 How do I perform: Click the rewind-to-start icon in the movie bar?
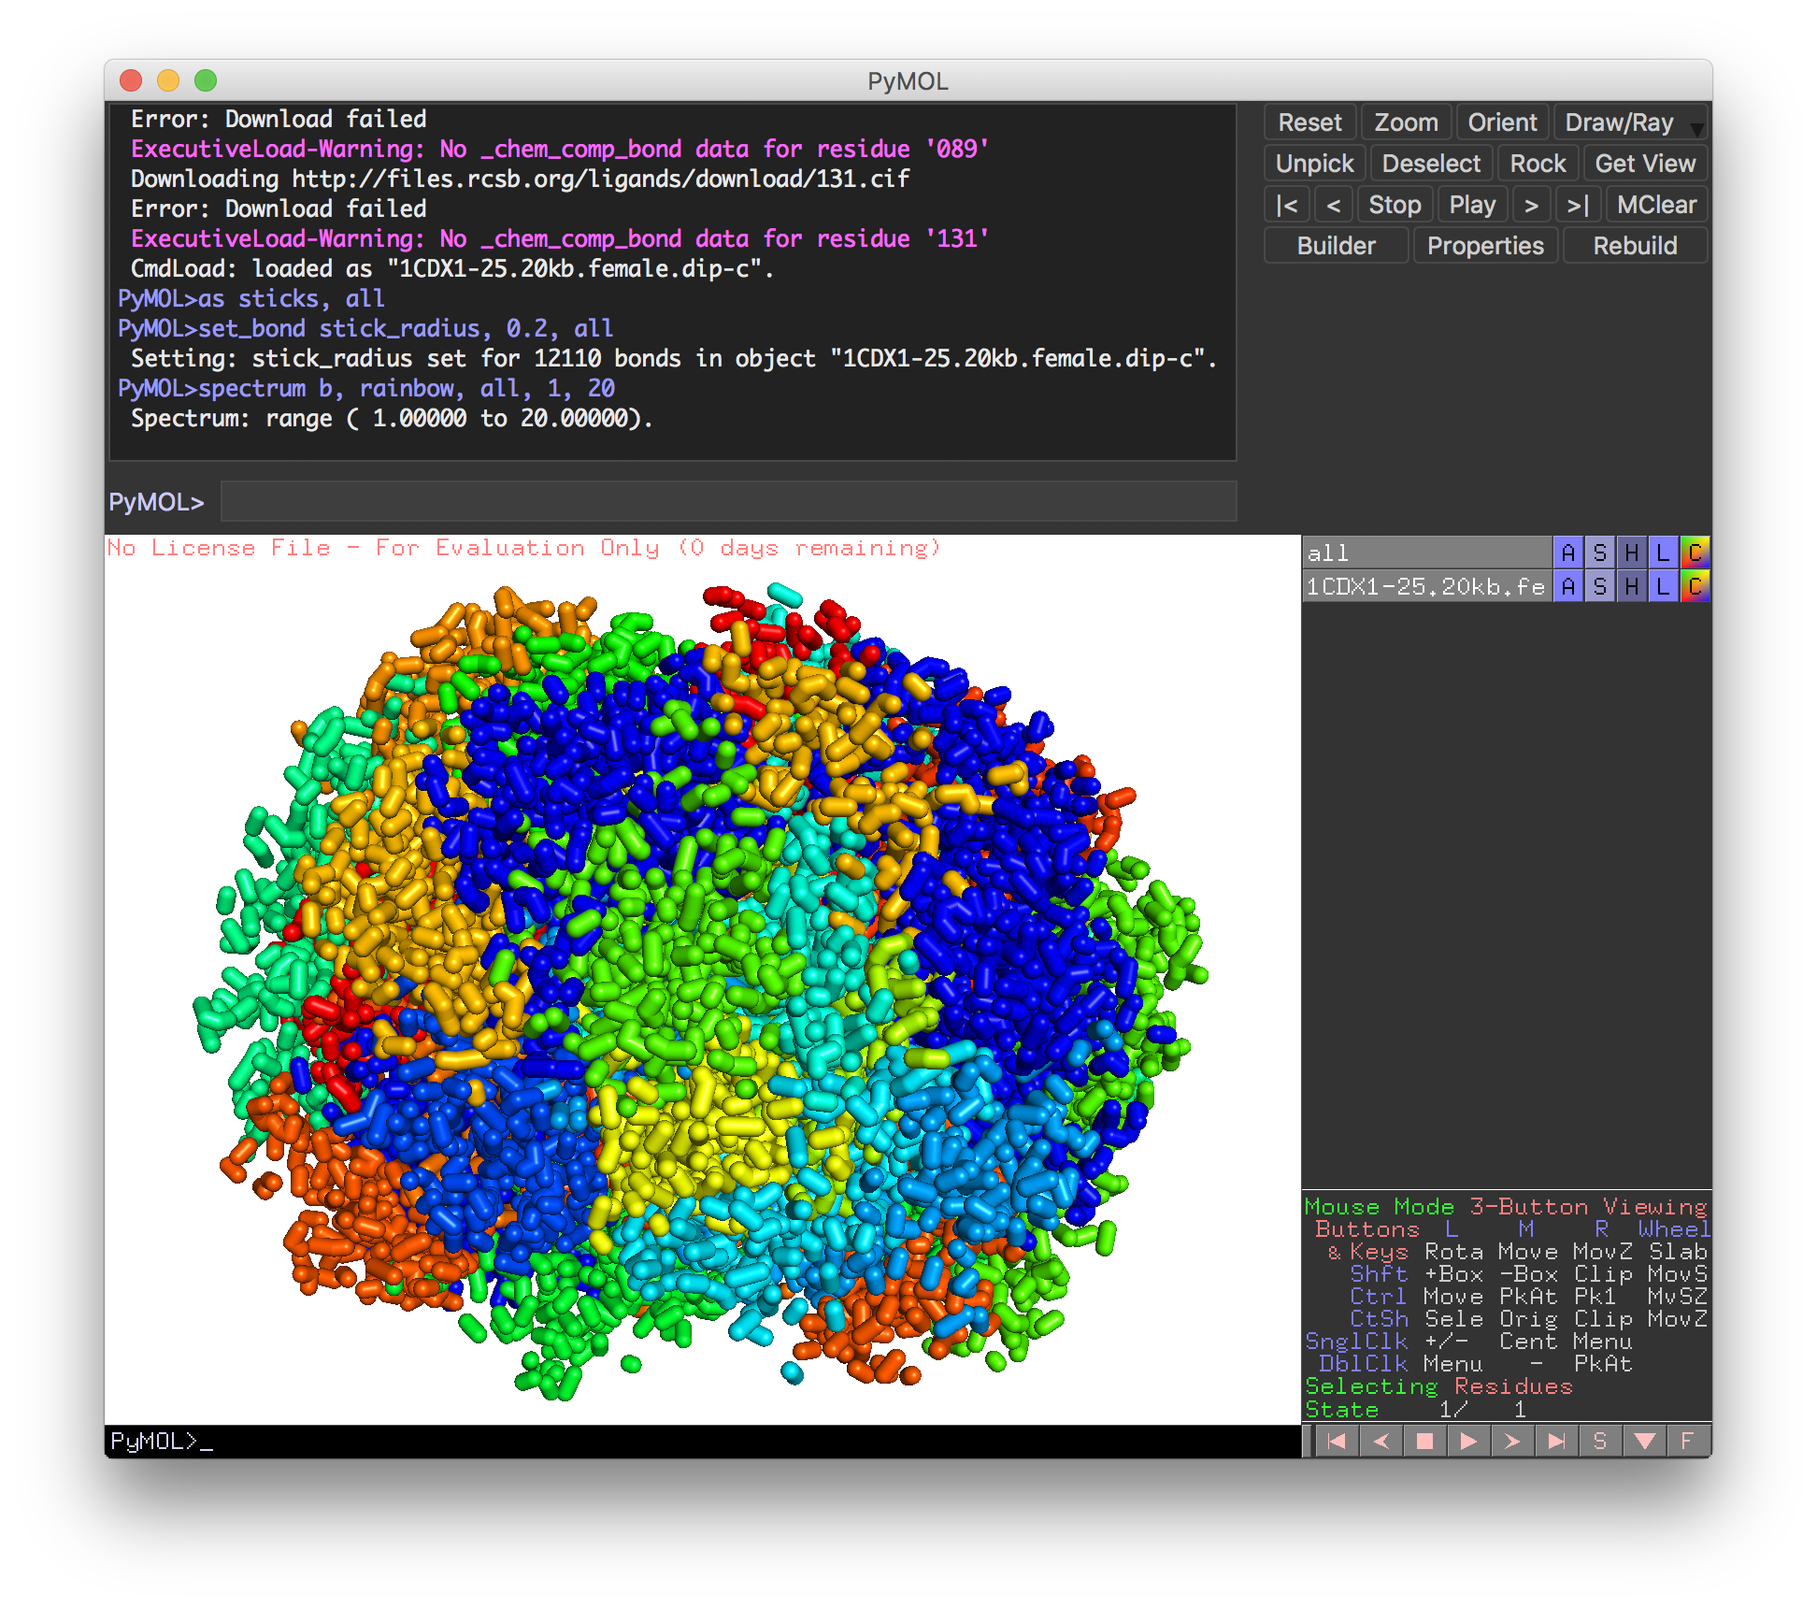pos(1338,1441)
